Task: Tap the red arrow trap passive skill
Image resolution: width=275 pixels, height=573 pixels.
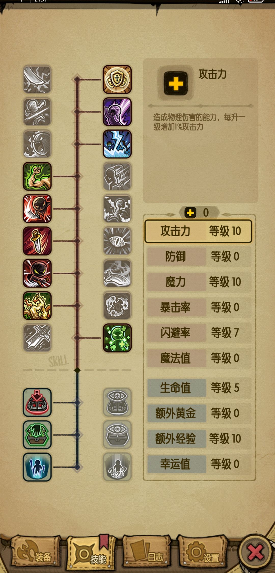Action: pos(37,402)
